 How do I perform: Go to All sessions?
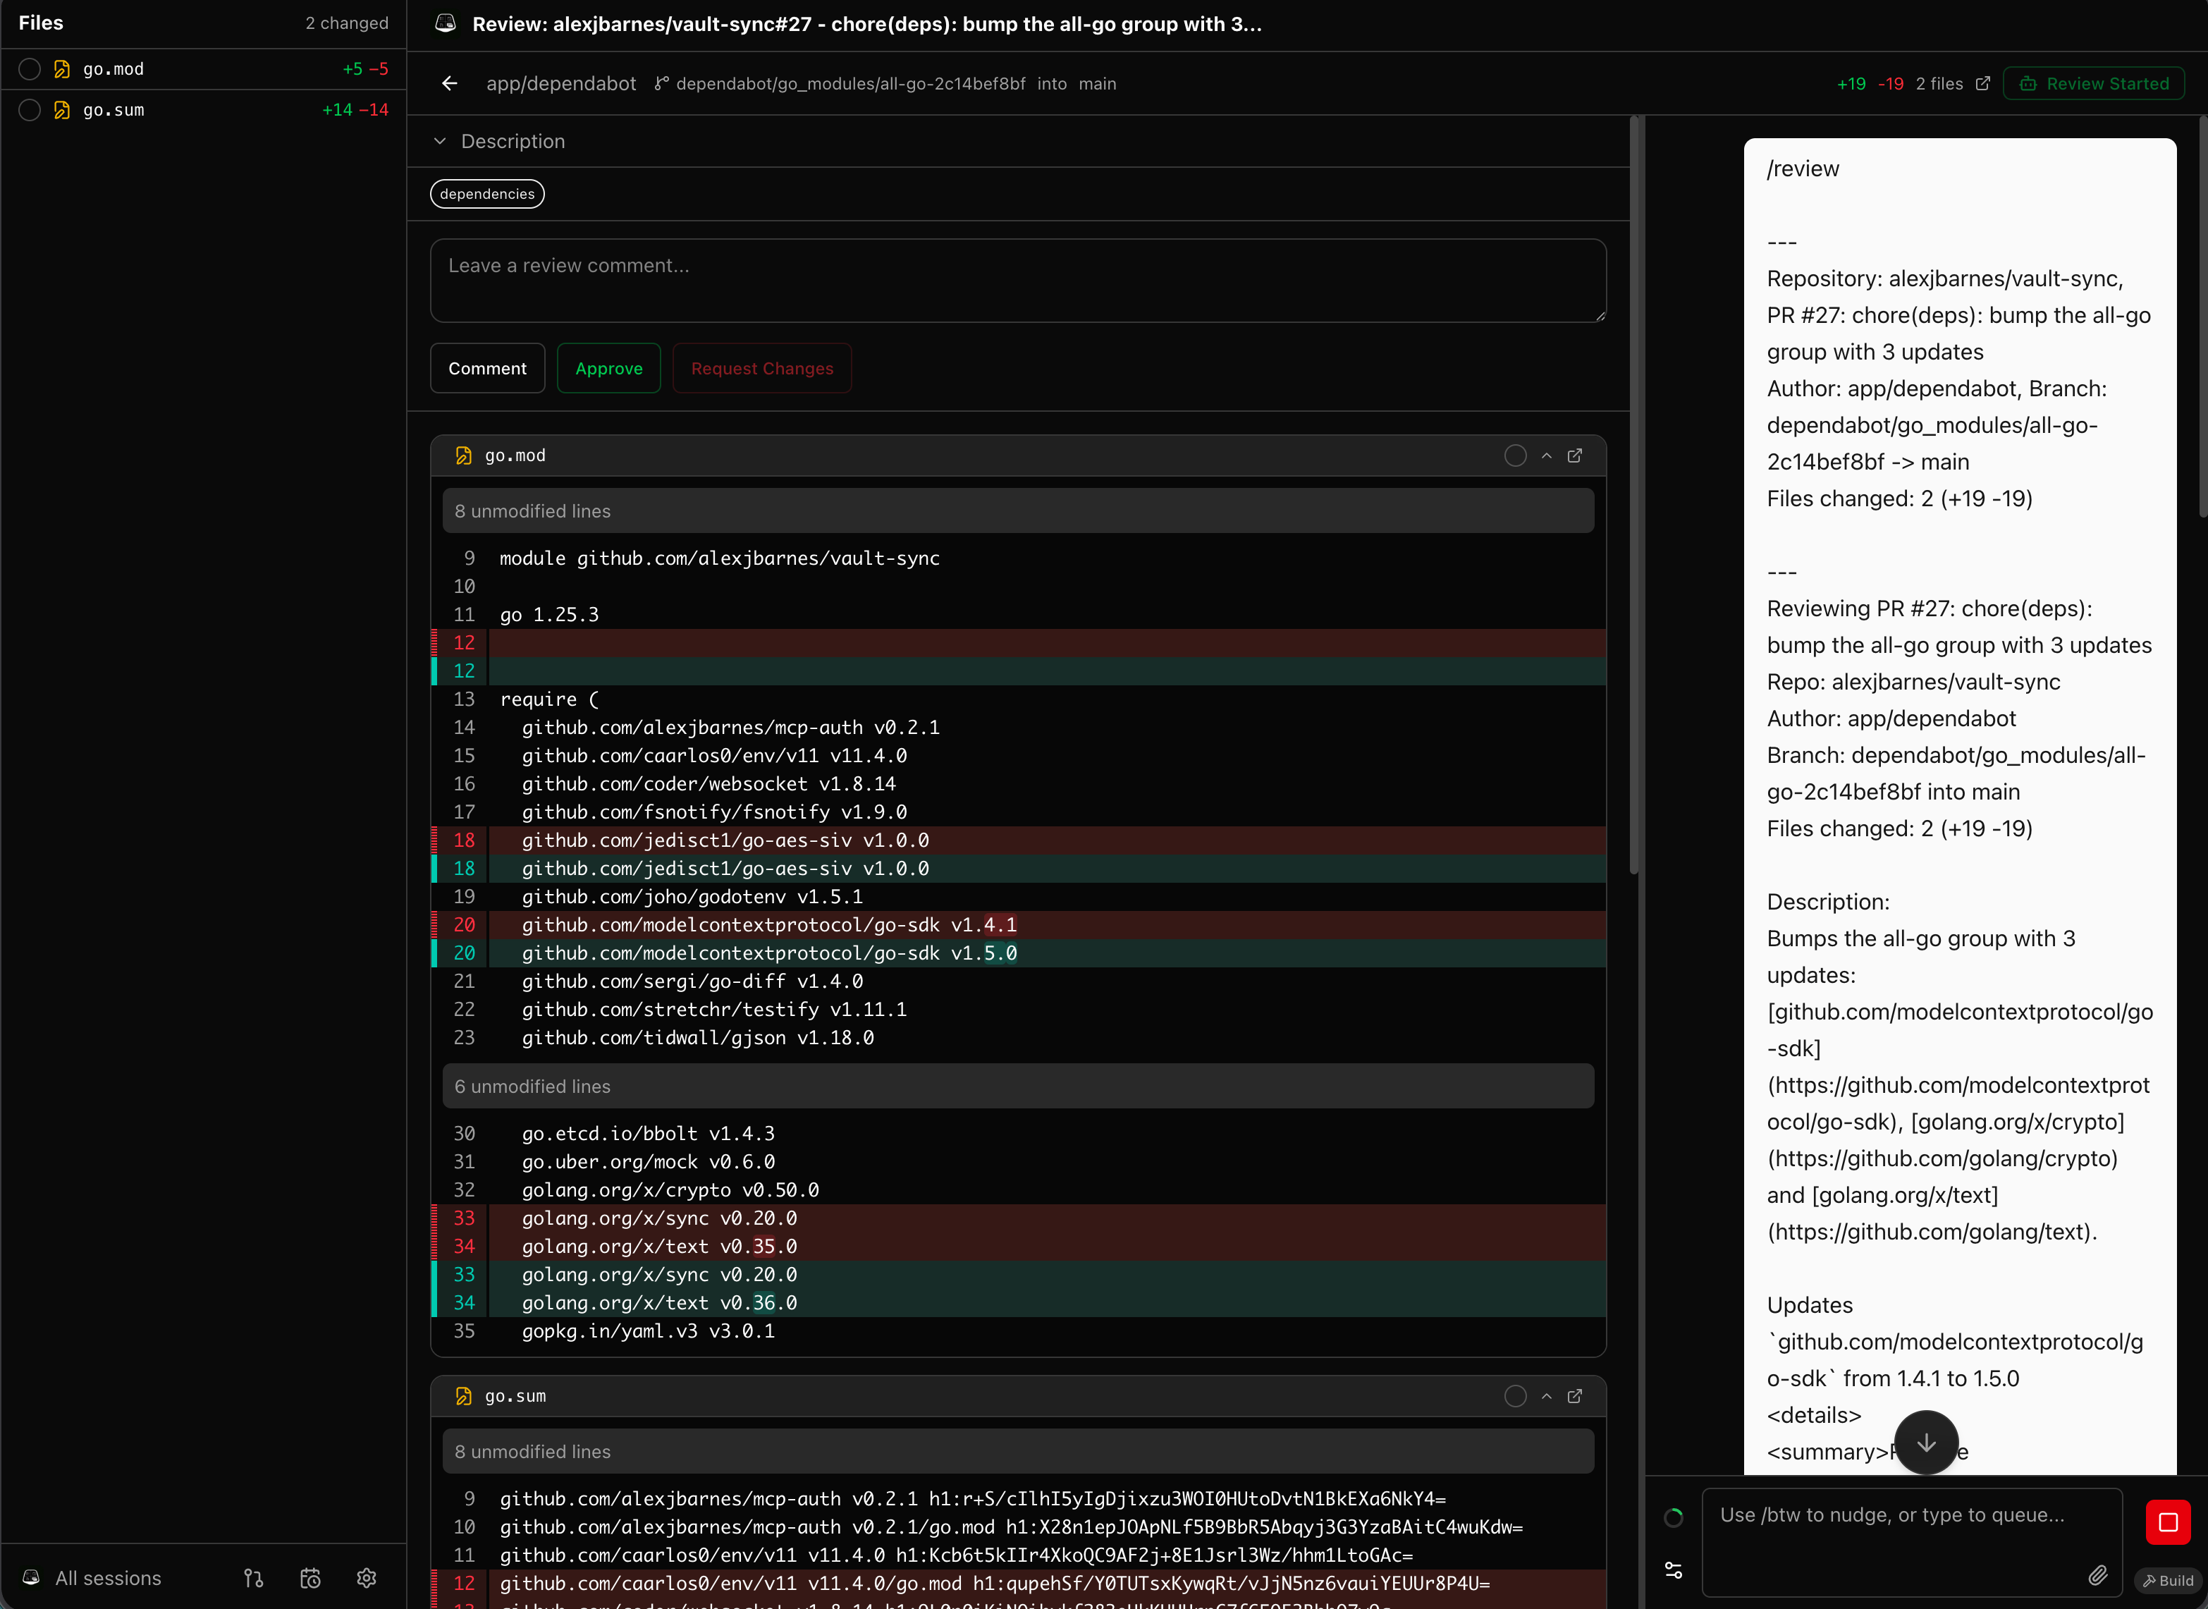pos(108,1578)
